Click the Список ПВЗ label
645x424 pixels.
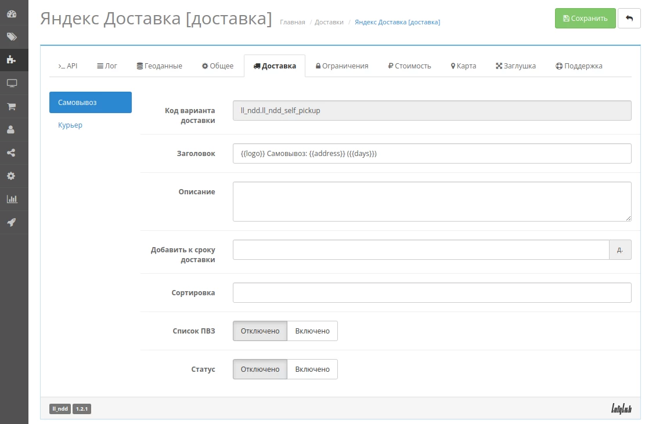click(194, 331)
